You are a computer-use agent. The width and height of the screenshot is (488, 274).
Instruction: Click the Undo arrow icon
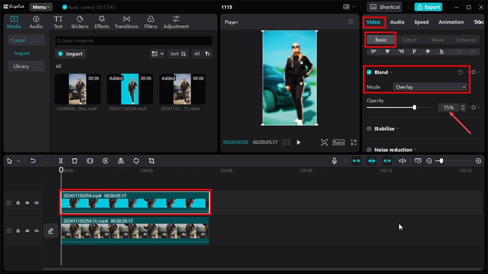[33, 161]
